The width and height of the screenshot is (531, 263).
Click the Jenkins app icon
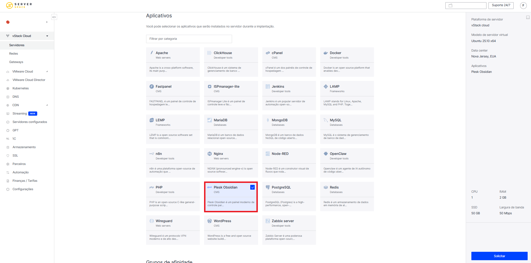click(x=268, y=86)
